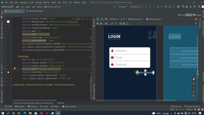The width and height of the screenshot is (204, 115).
Task: Start debugging with the green bug icon
Action: (158, 7)
